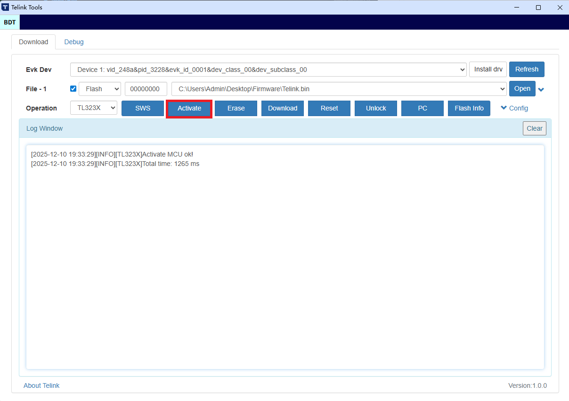Expand the Config options section
Image resolution: width=569 pixels, height=401 pixels.
(514, 108)
